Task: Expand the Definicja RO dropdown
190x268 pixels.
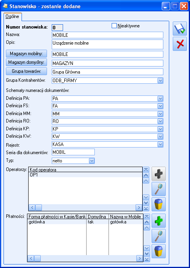Action: pos(160,121)
